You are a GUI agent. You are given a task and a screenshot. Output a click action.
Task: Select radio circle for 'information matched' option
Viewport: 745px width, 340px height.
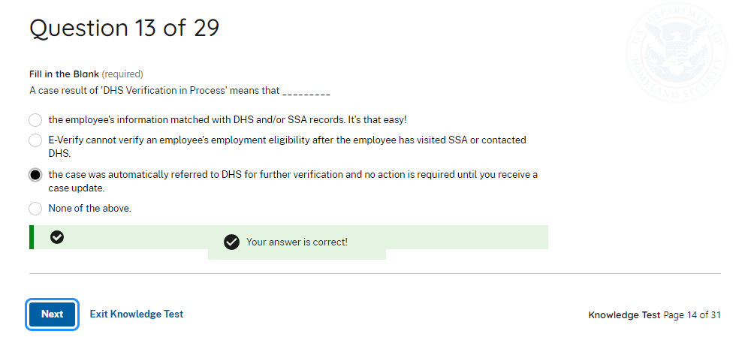pyautogui.click(x=35, y=120)
